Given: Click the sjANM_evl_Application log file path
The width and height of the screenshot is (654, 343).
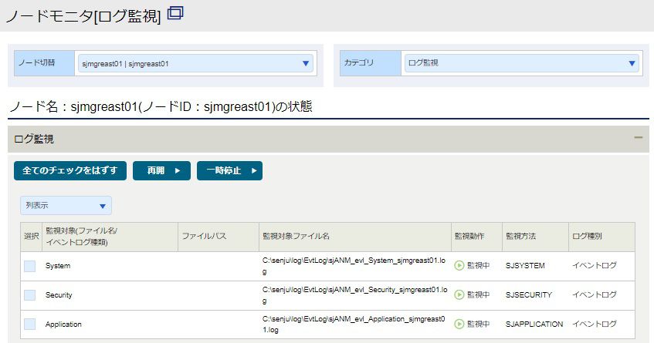Looking at the screenshot, I should point(354,325).
